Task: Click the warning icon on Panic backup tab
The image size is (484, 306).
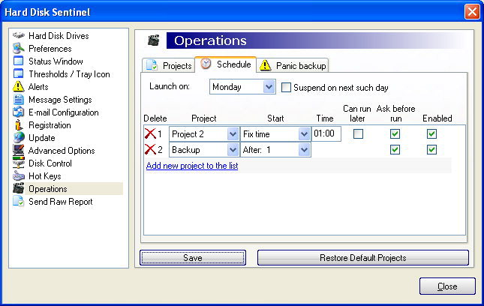Action: (x=265, y=65)
